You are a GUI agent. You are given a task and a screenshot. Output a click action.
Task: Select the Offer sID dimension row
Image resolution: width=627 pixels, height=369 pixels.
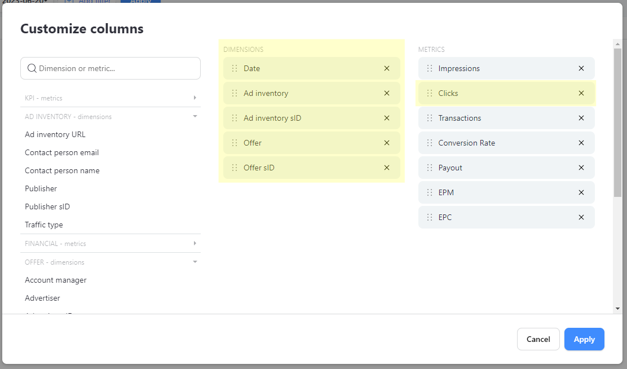click(311, 168)
